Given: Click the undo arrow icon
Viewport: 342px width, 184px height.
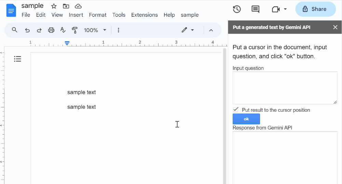Looking at the screenshot, I should [27, 30].
